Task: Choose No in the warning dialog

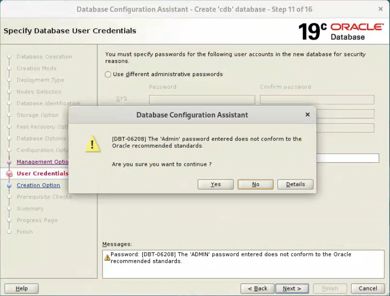Action: pos(255,184)
